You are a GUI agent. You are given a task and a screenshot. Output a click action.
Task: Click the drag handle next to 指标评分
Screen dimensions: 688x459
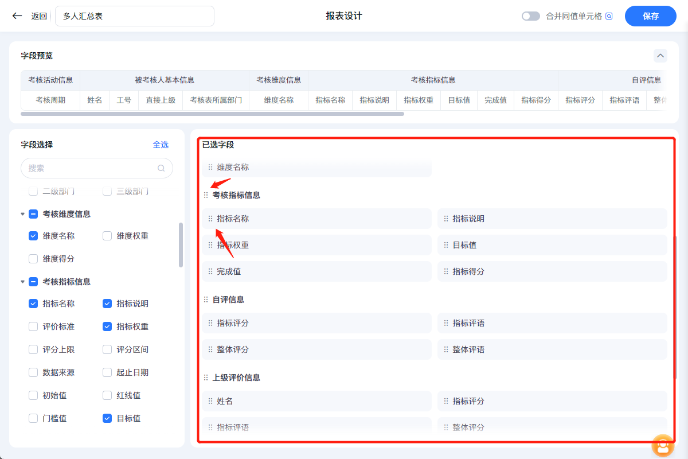pyautogui.click(x=209, y=323)
